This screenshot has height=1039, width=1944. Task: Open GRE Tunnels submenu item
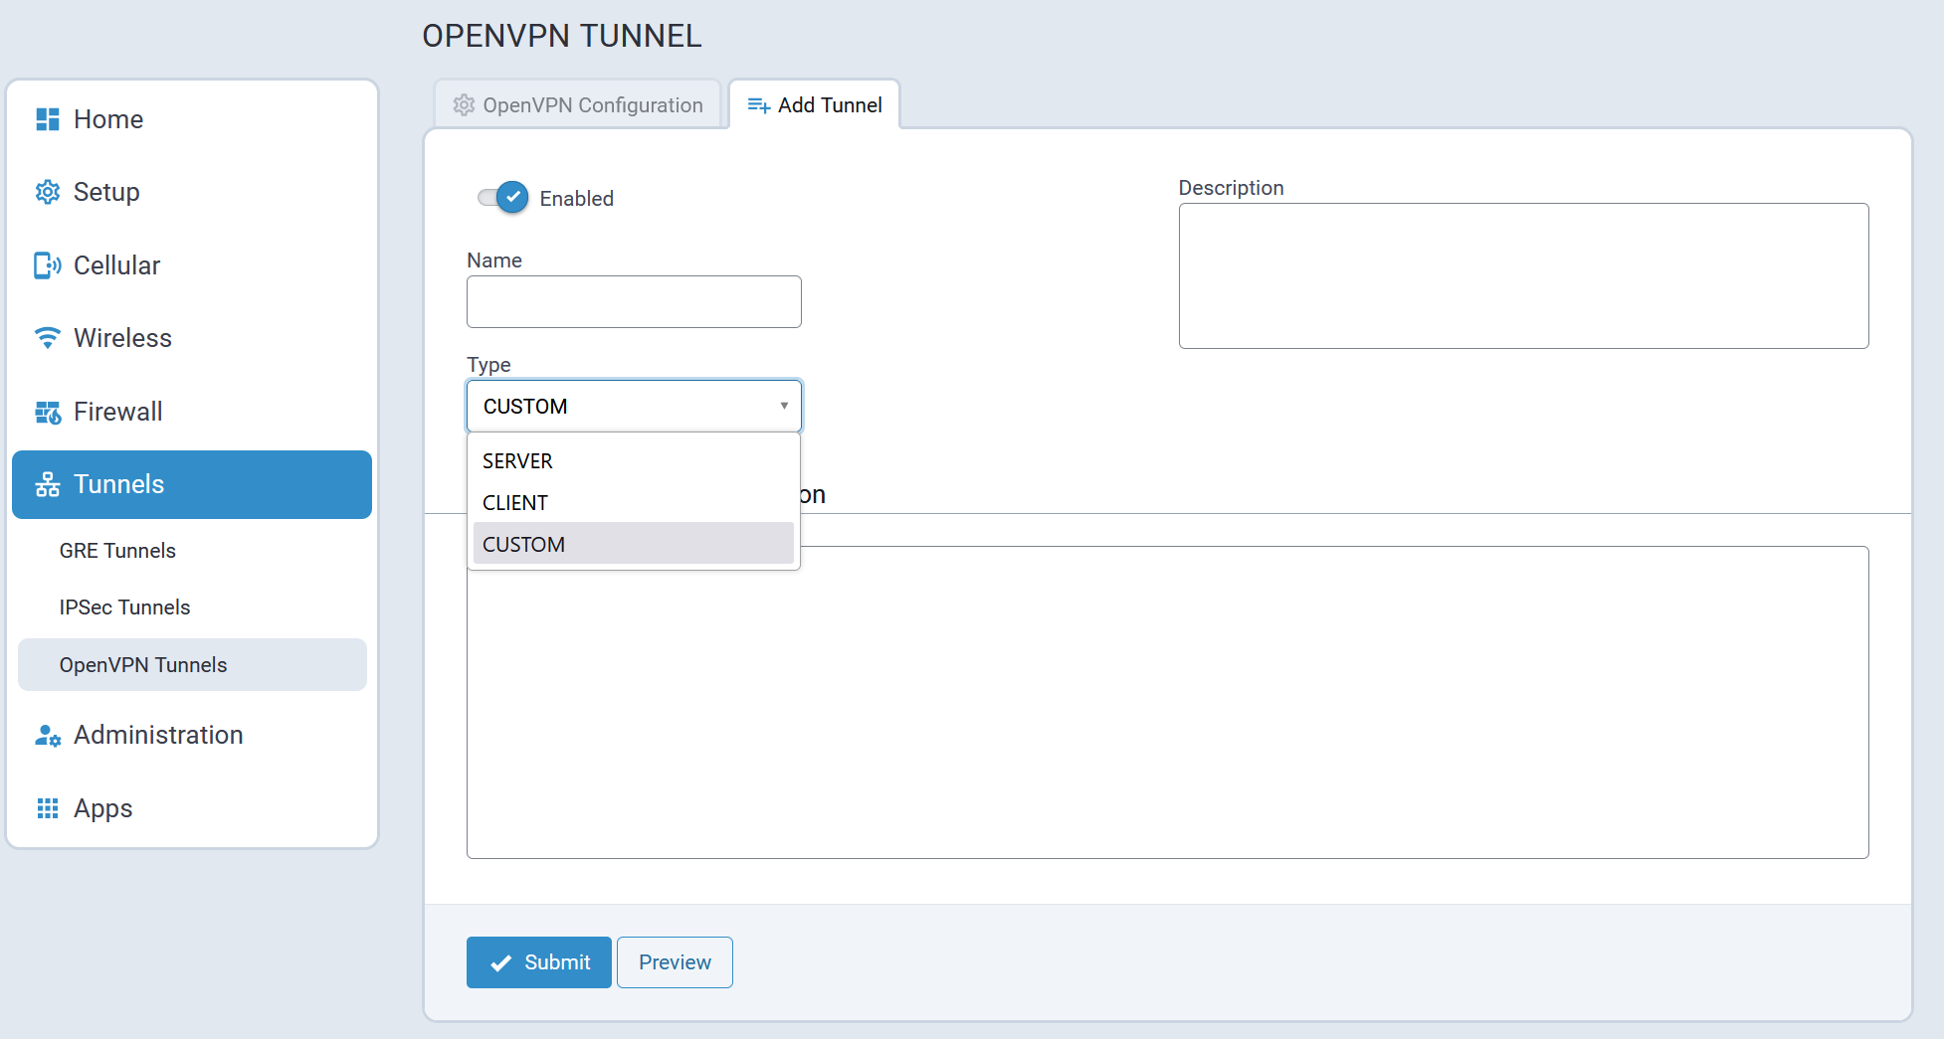tap(117, 551)
